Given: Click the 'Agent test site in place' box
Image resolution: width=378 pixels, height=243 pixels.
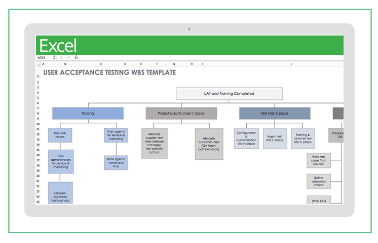Looking at the screenshot, I should pos(275,138).
